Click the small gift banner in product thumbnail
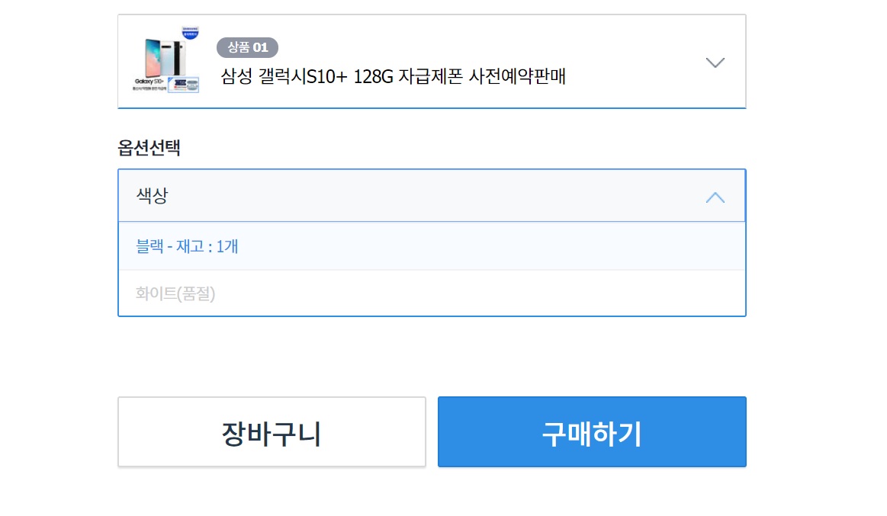Viewport: 887px width, 516px height. 182,84
